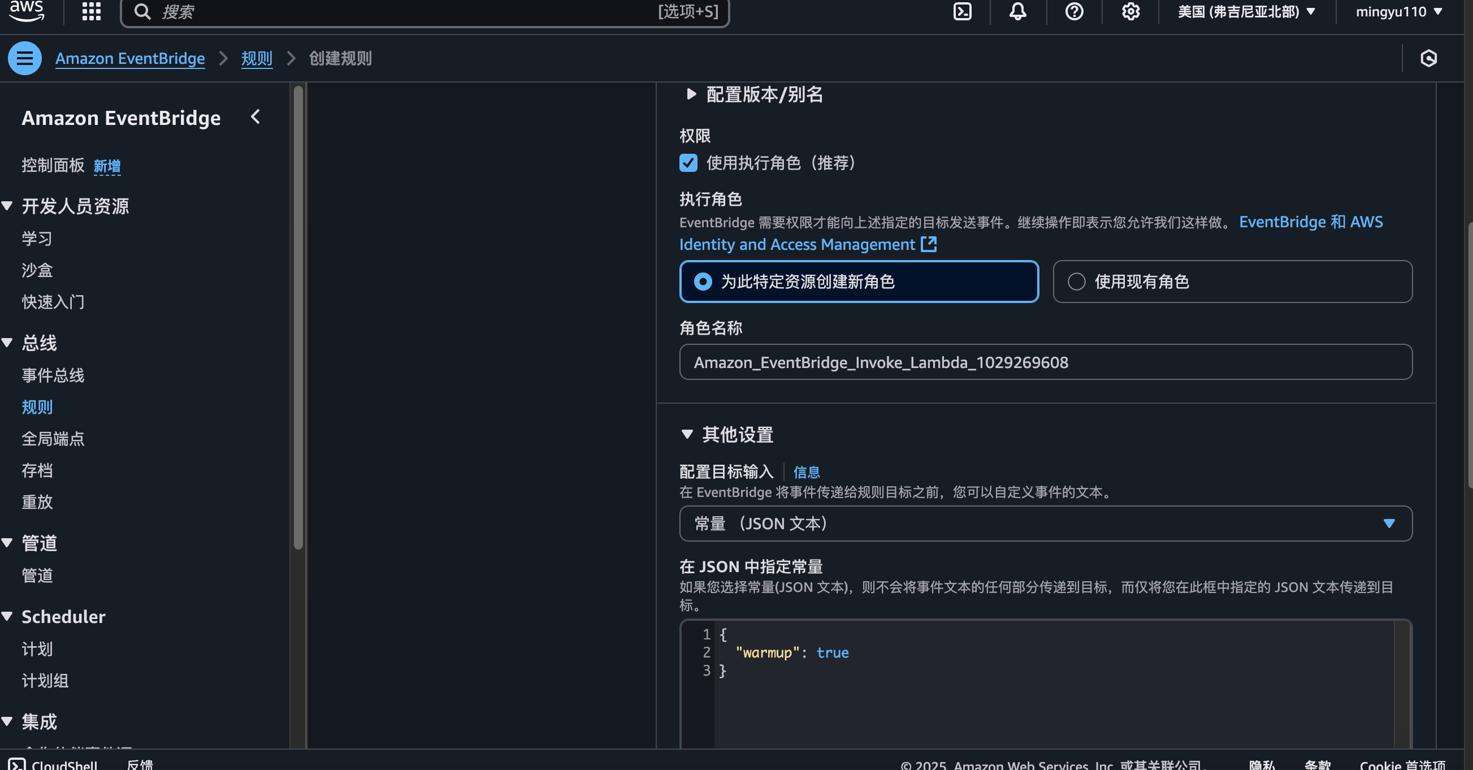Open 管道 item under 管道 group

(37, 575)
